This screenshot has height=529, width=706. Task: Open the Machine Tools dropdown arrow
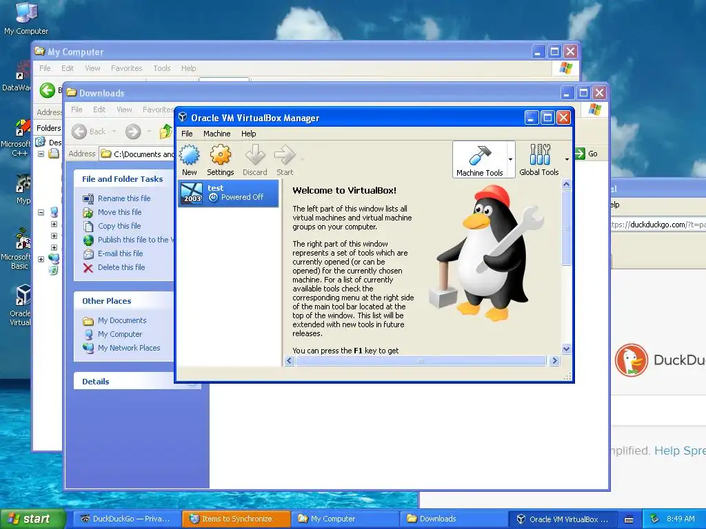click(x=511, y=159)
